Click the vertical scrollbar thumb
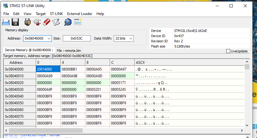This screenshot has width=257, height=138. coord(247,67)
